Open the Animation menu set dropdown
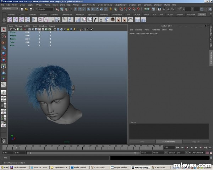Viewport: 213px width, 170px height. pyautogui.click(x=10, y=8)
